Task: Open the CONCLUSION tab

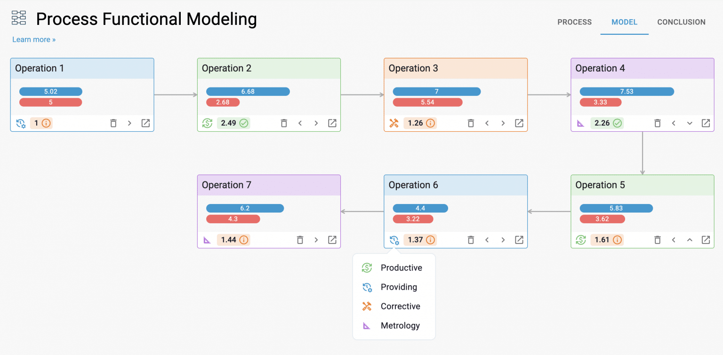Action: coord(681,22)
